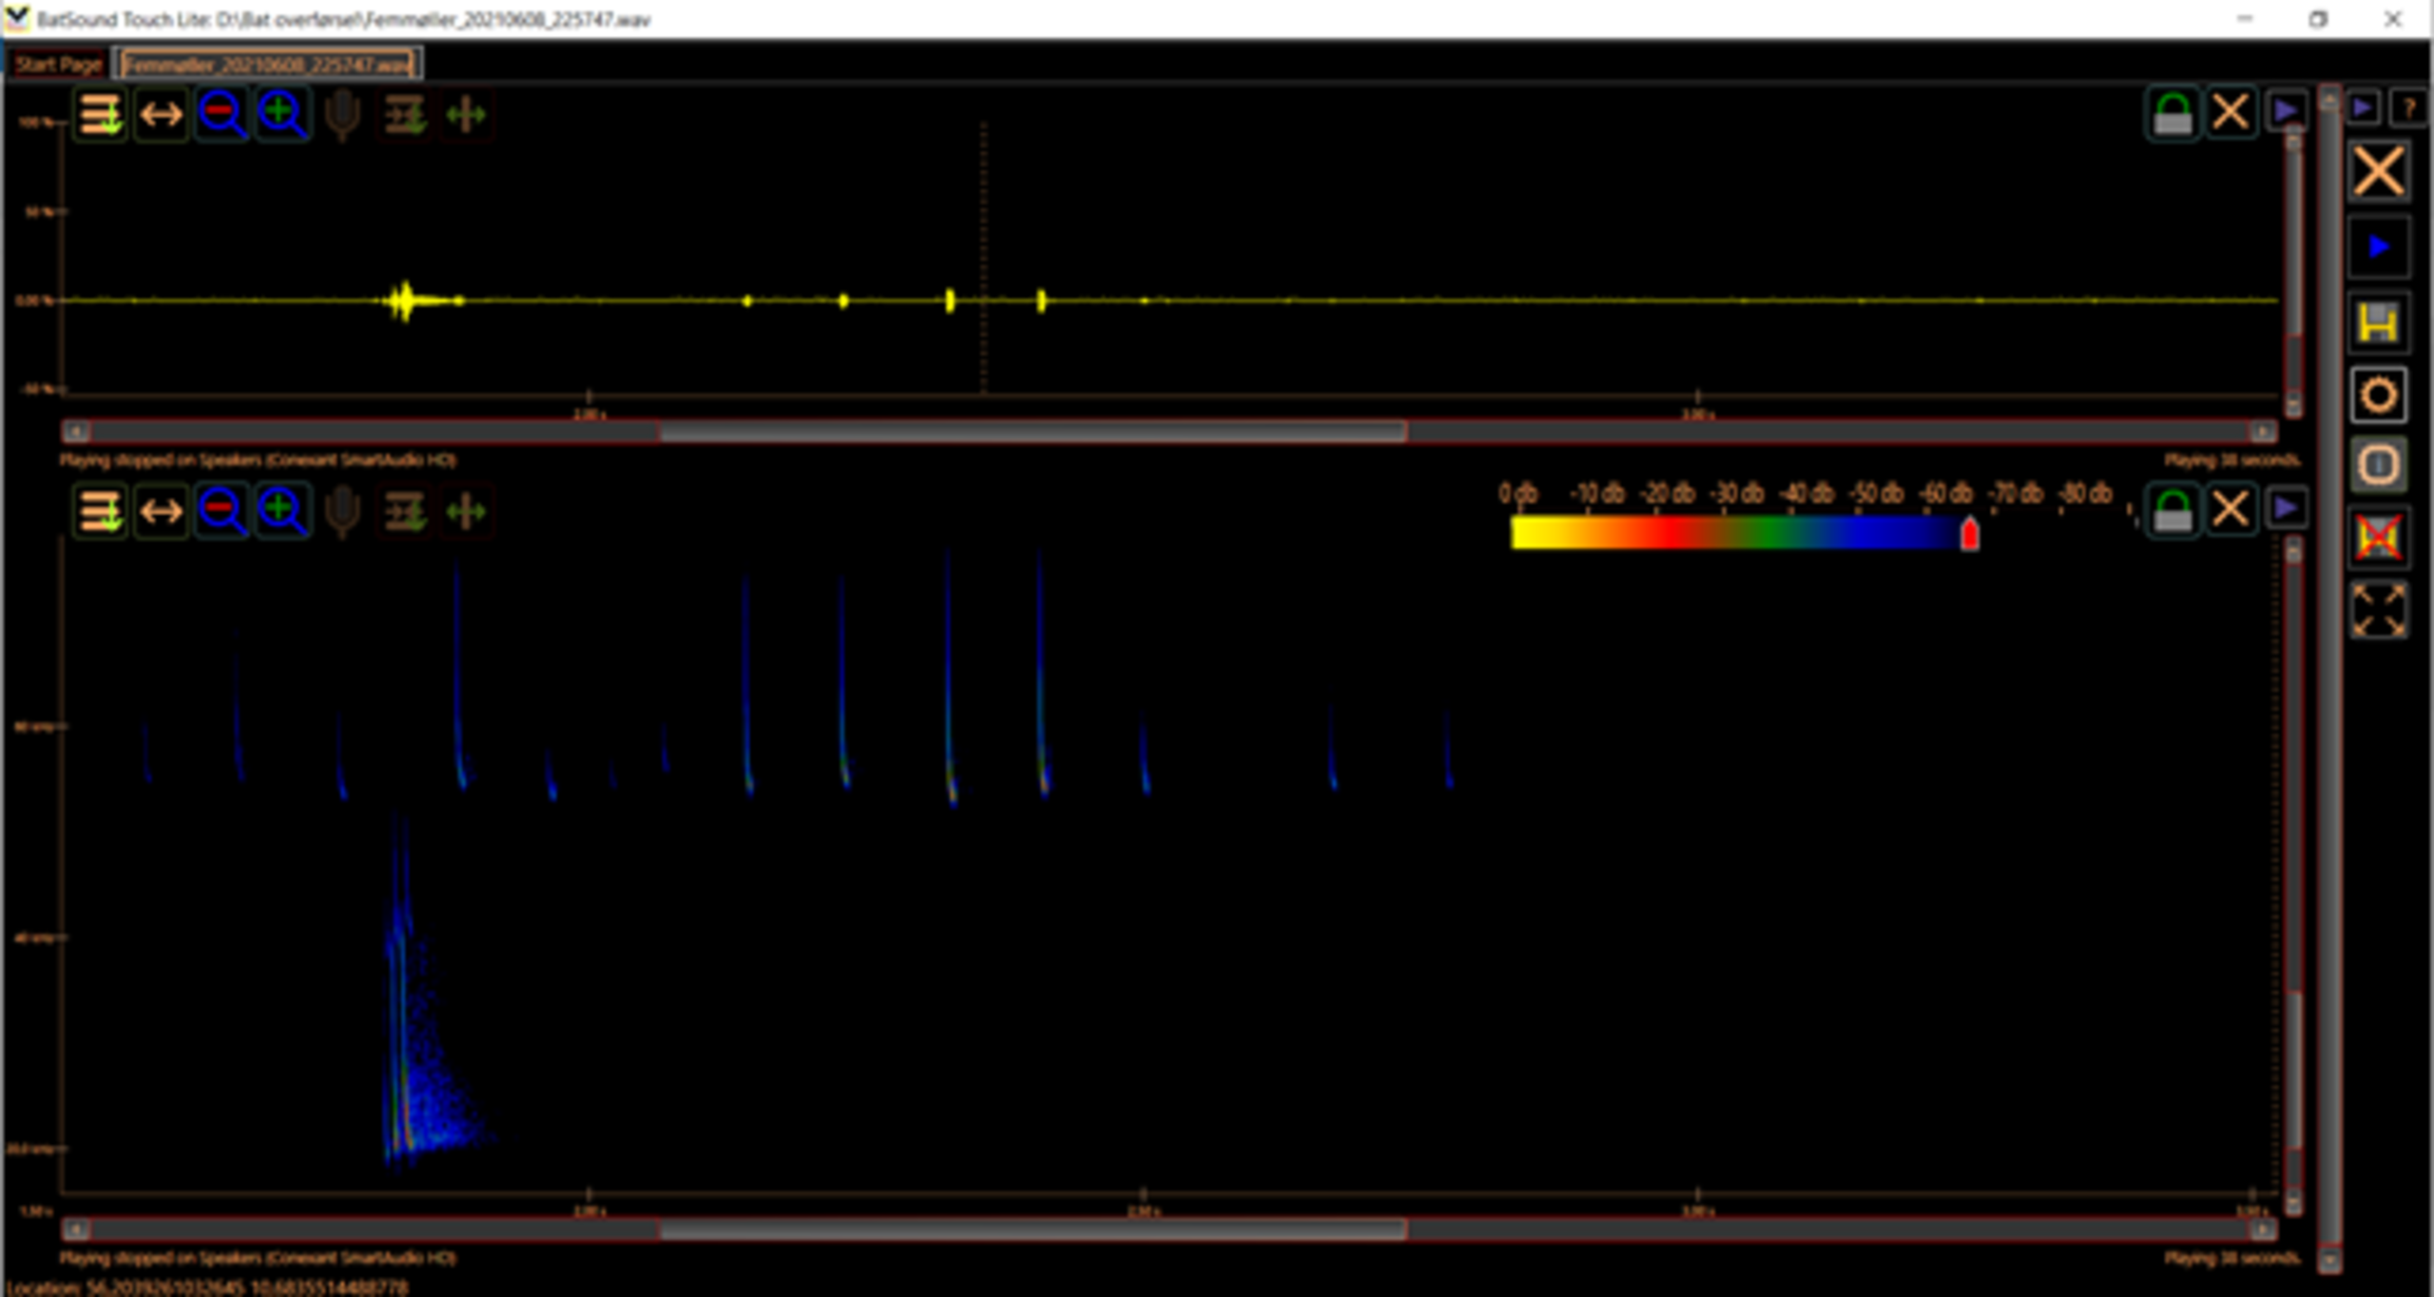Expand the purple arrow on spectrogram panel
Screen dimensions: 2434x1297
(x=2287, y=508)
